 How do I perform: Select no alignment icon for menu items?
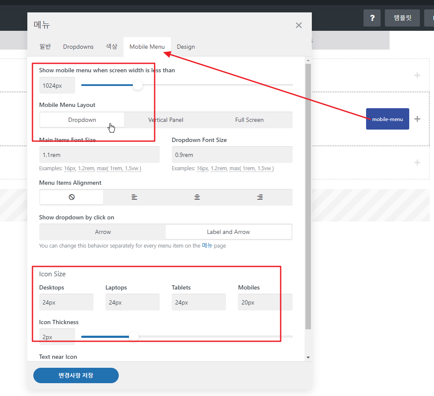(71, 197)
